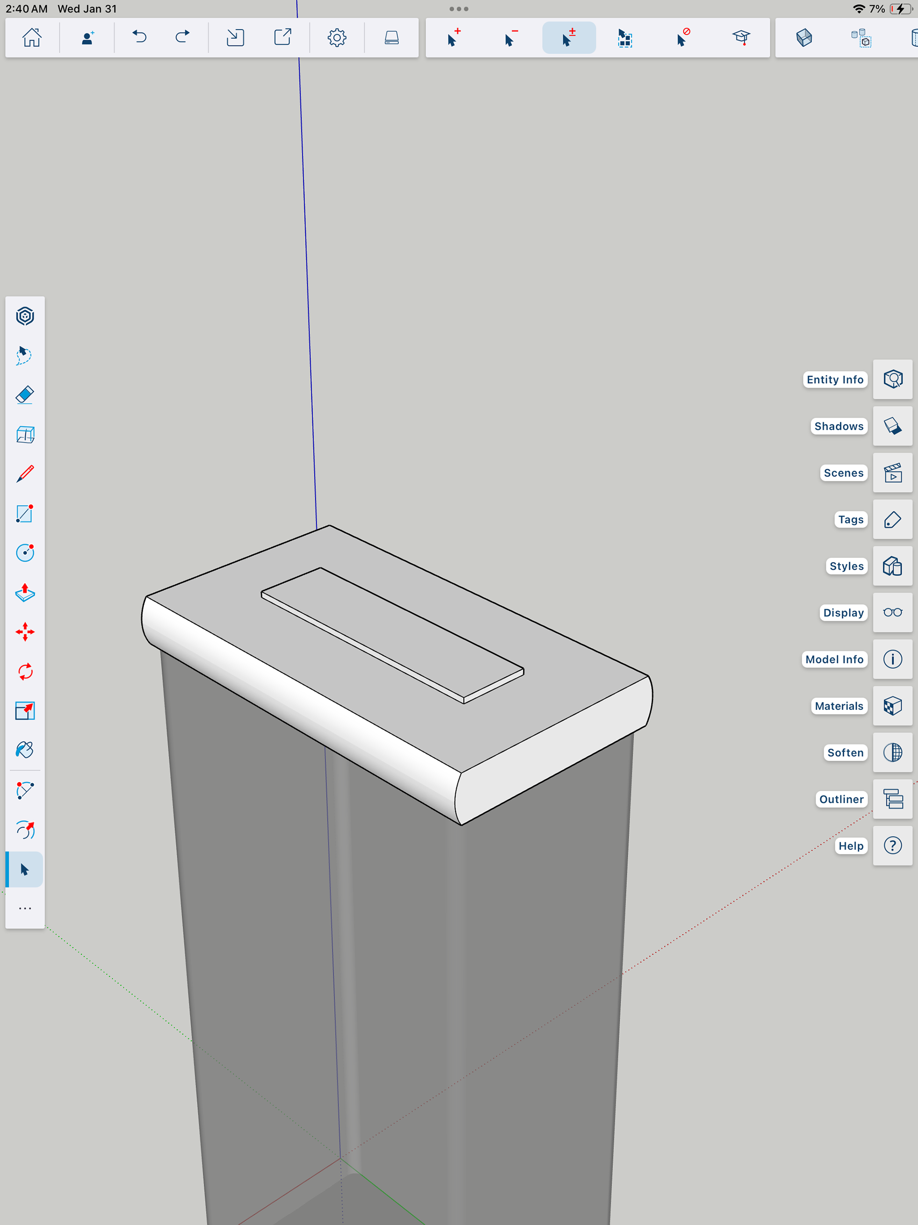The width and height of the screenshot is (918, 1225).
Task: Pick the Rotate tool
Action: tap(25, 672)
